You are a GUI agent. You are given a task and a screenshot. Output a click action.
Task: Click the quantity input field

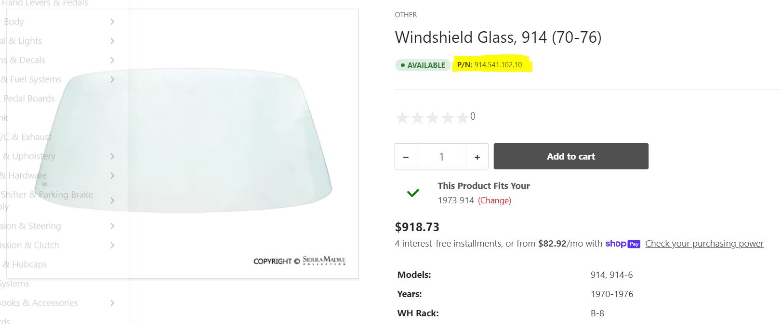pos(441,157)
